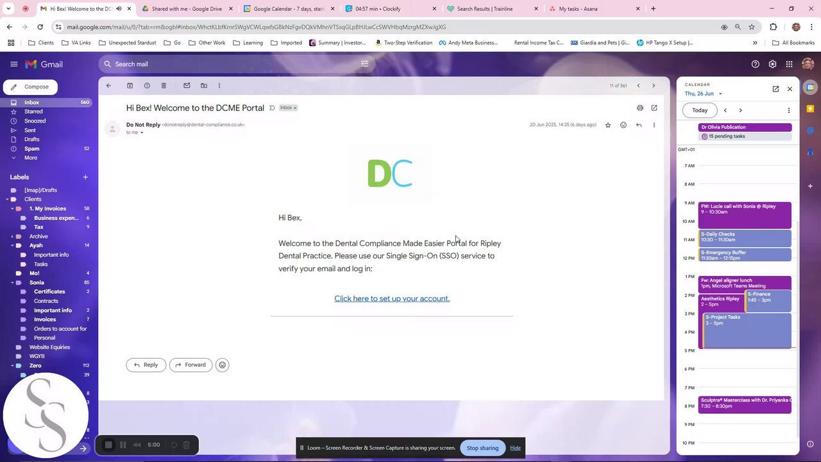Expand recipient details next to 'to me'

[x=142, y=133]
